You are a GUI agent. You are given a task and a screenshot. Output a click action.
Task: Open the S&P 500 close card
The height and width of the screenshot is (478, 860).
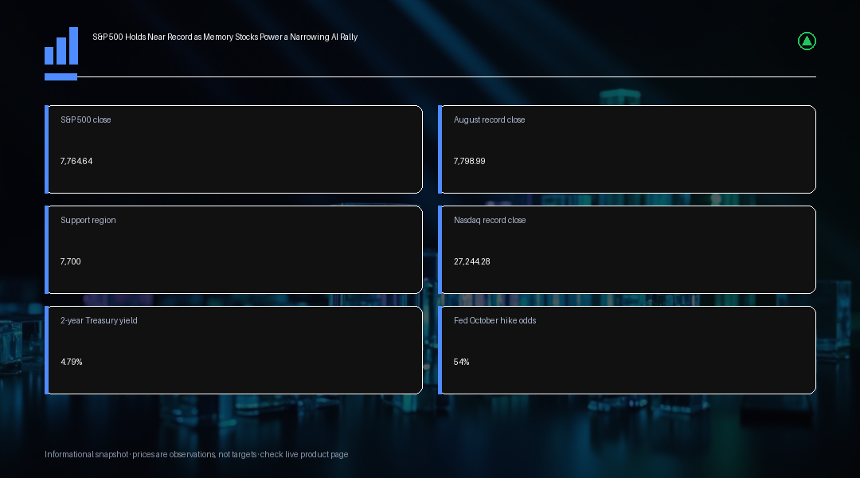233,149
